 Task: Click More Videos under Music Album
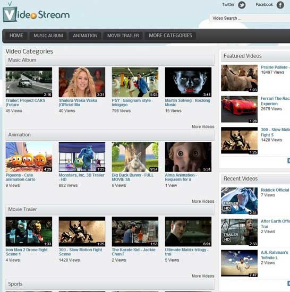tap(203, 127)
